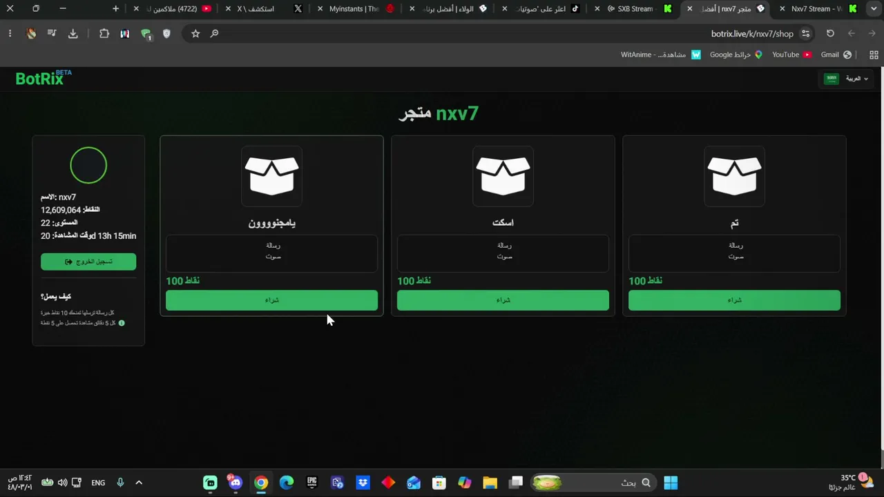This screenshot has height=497, width=884.
Task: Click the green extension icon with badge 1
Action: [146, 34]
